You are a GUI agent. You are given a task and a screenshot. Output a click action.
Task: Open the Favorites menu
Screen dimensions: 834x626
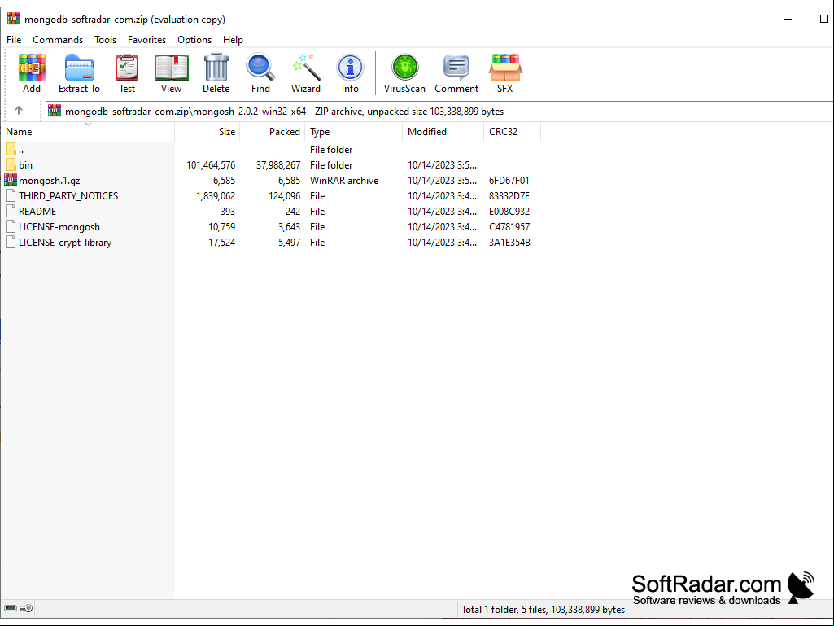(146, 40)
